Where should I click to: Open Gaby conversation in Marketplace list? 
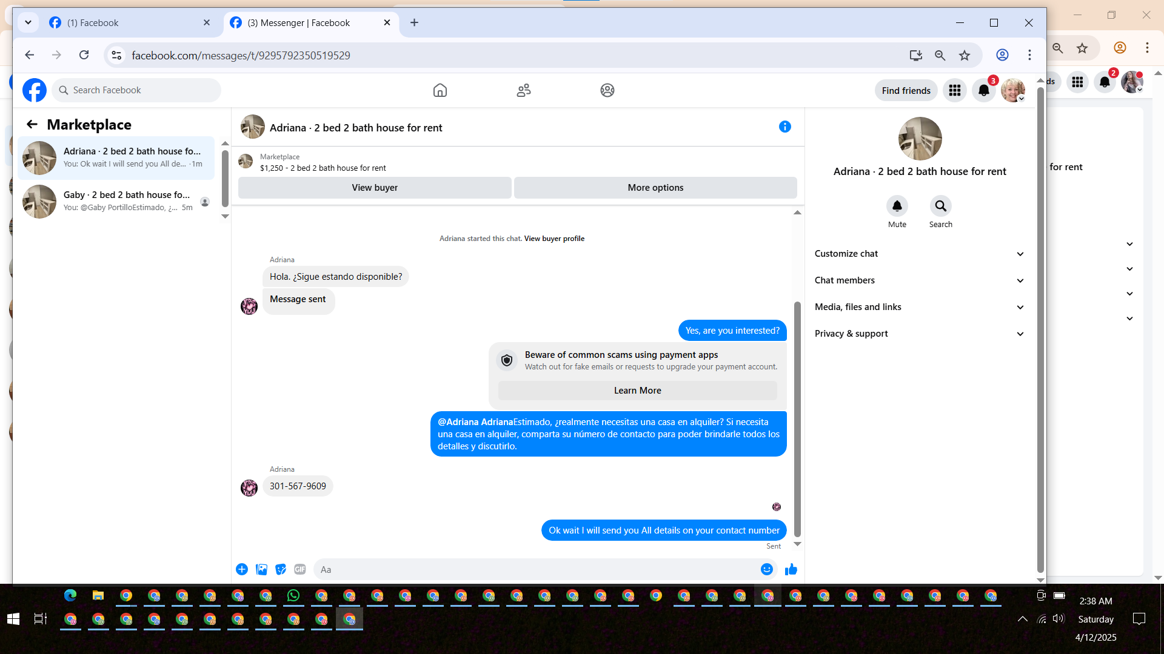click(116, 201)
